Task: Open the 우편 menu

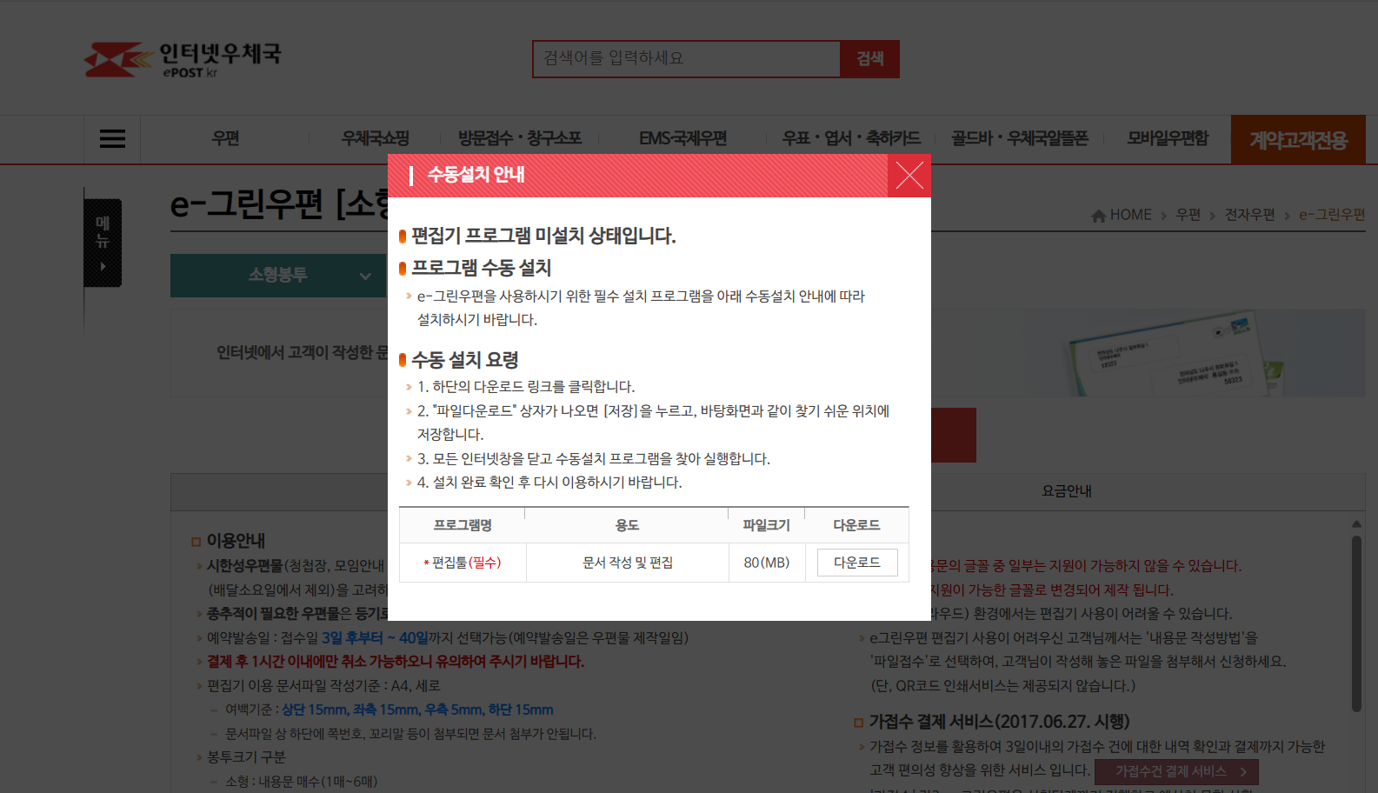Action: click(x=225, y=138)
